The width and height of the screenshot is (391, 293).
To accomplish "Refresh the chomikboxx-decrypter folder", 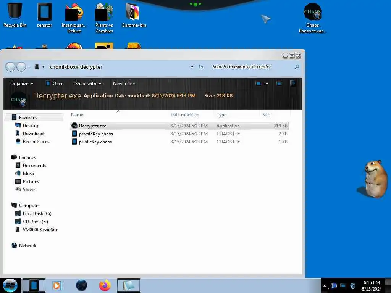I will (x=201, y=67).
